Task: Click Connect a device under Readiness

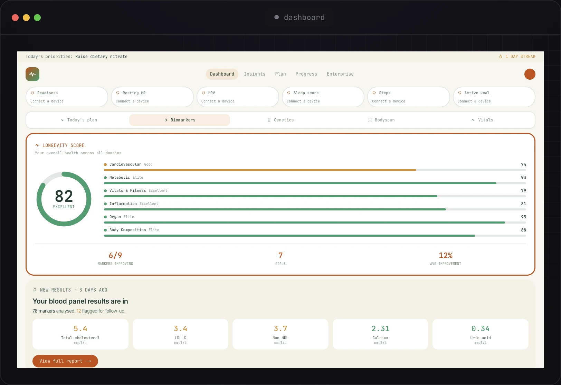Action: click(47, 101)
